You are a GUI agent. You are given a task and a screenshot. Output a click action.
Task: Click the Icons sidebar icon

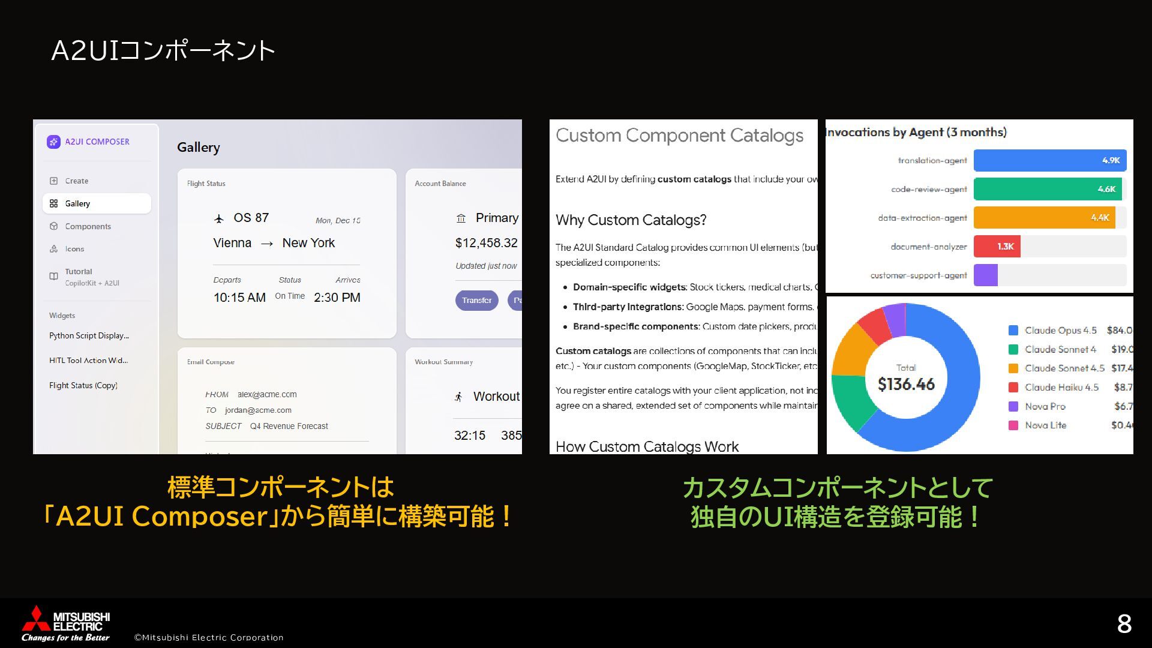53,248
